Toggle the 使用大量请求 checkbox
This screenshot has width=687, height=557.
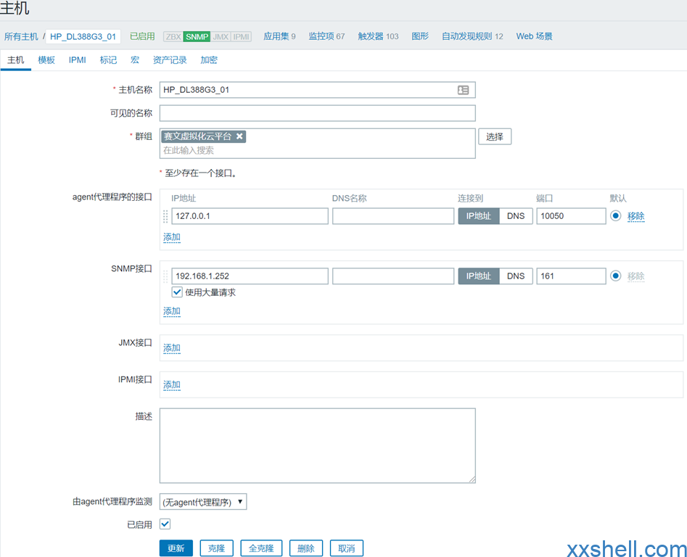tap(177, 292)
